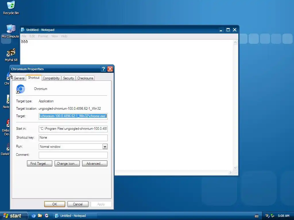294x220 pixels.
Task: Click the second system tray network icon
Action: pos(272,216)
